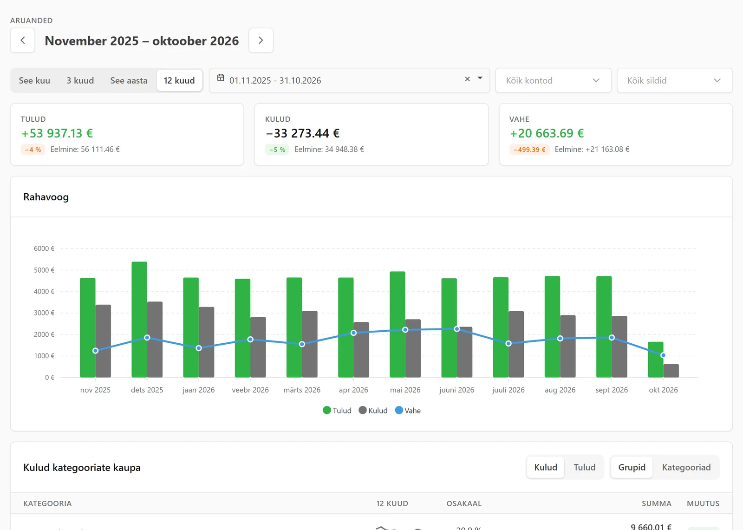The width and height of the screenshot is (743, 530).
Task: Click the TULUD total +53 937.13 €
Action: click(x=57, y=133)
